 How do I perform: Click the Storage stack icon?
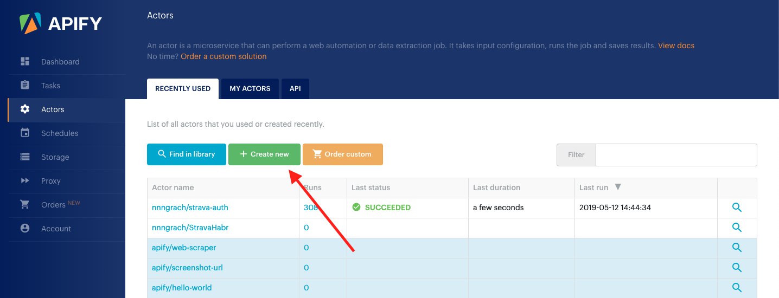click(25, 157)
